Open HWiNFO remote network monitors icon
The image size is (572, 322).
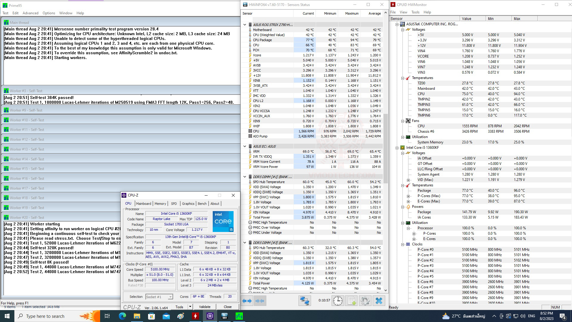pyautogui.click(x=304, y=301)
